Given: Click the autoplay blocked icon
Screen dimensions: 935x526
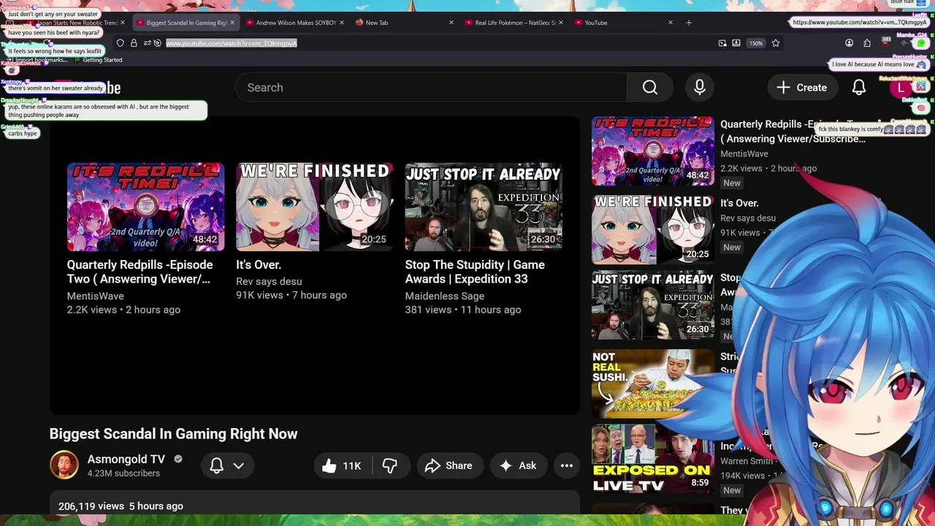Looking at the screenshot, I should pyautogui.click(x=157, y=43).
